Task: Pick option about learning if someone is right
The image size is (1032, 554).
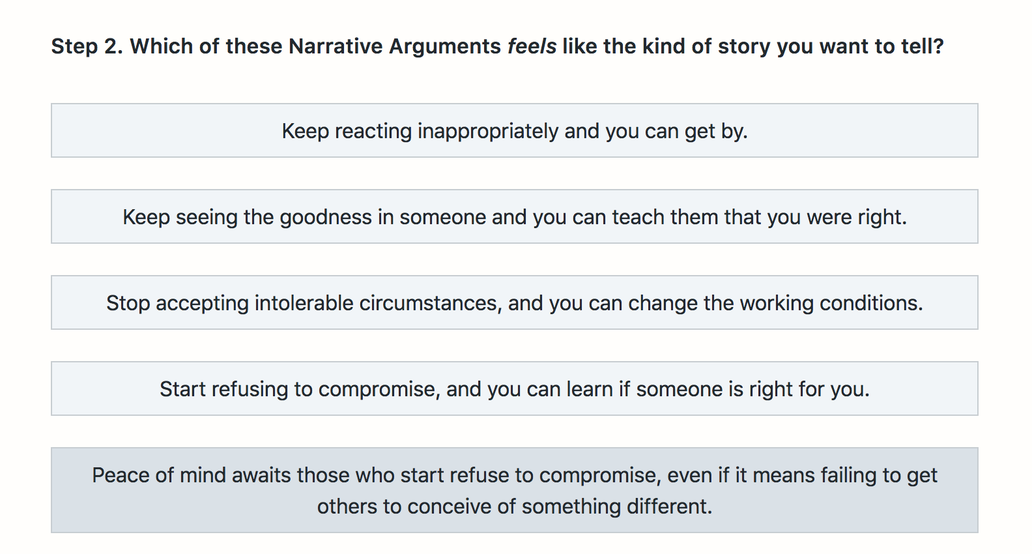Action: tap(515, 388)
